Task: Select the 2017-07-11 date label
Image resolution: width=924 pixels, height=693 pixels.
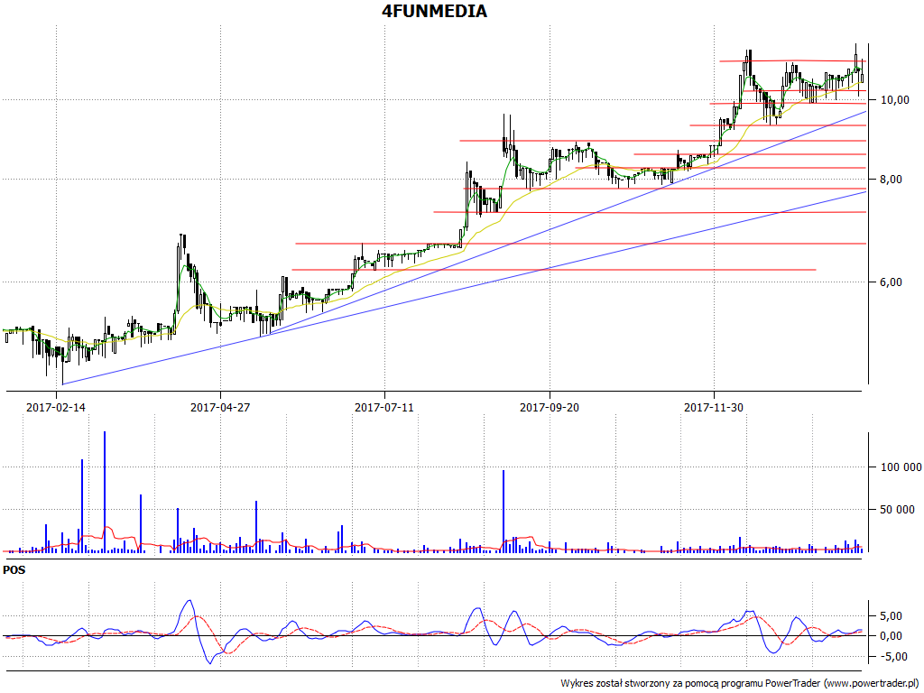Action: 384,407
